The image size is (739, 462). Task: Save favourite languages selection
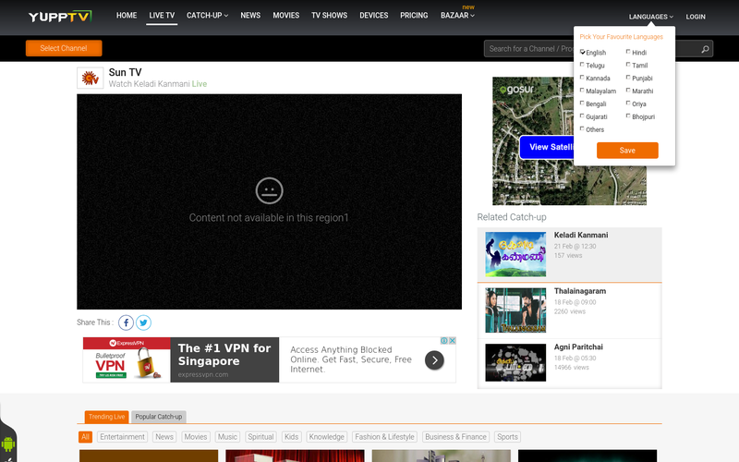[627, 151]
